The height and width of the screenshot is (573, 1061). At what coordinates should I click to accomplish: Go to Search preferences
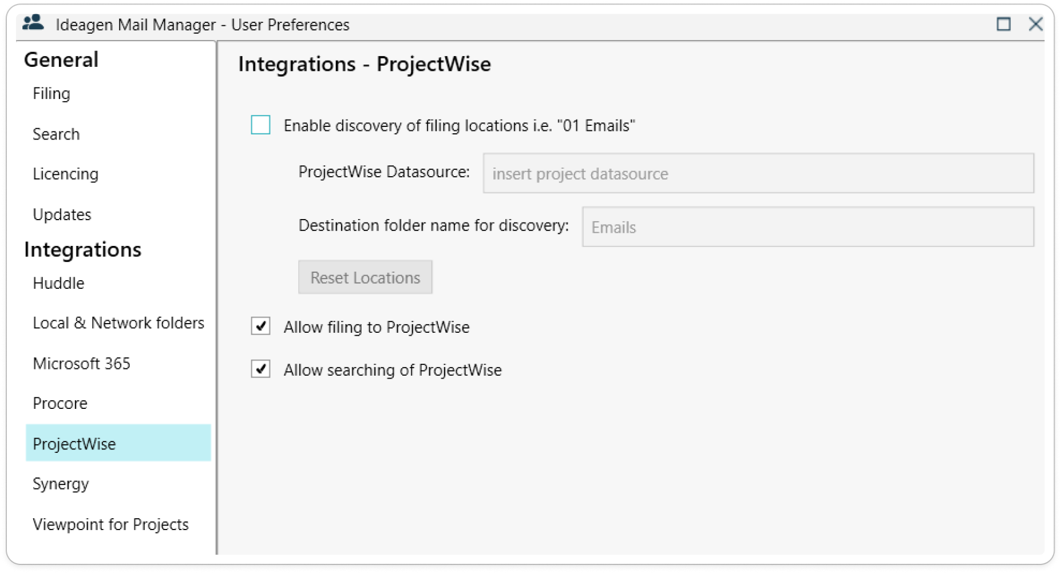56,134
